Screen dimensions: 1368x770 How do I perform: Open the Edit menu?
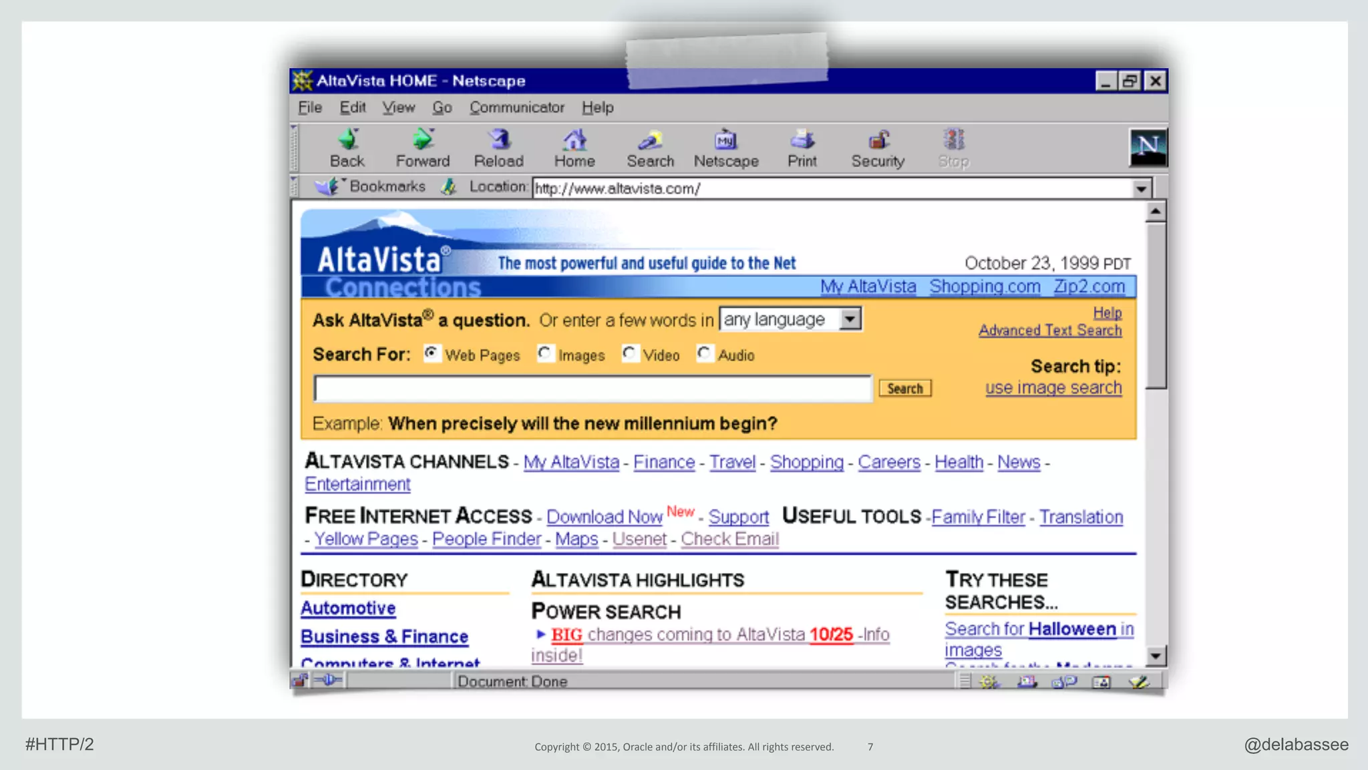click(x=353, y=108)
